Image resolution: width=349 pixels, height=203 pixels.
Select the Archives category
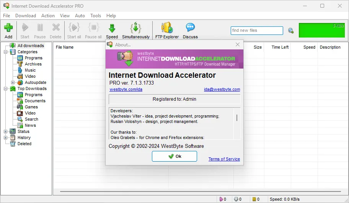(x=33, y=64)
